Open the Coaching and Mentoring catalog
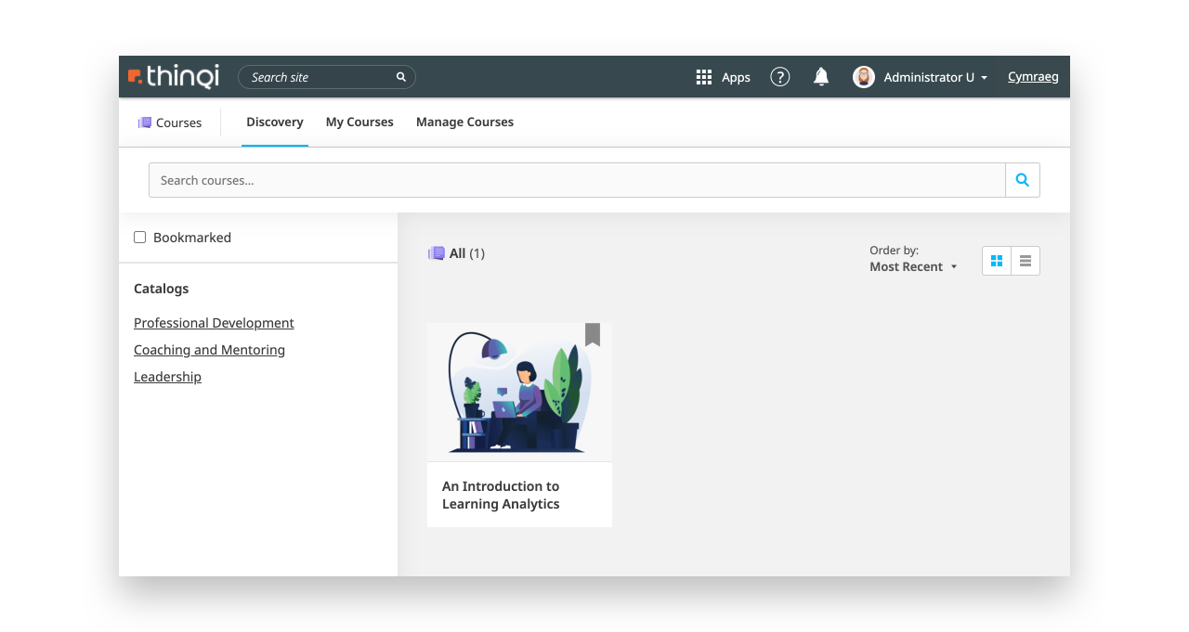 click(x=209, y=349)
